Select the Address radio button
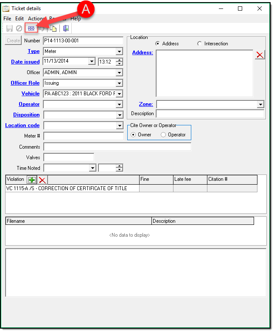 pyautogui.click(x=158, y=44)
